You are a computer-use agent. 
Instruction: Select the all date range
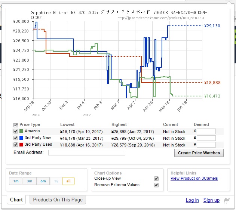tap(68, 181)
